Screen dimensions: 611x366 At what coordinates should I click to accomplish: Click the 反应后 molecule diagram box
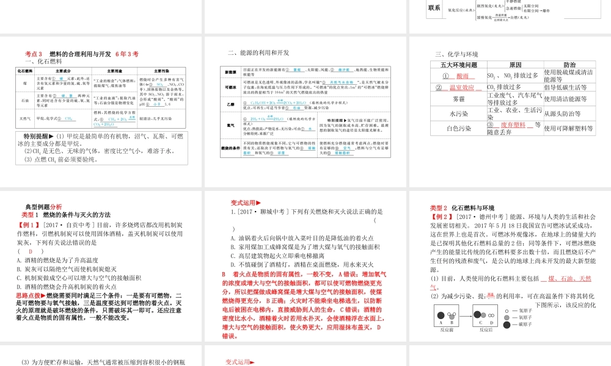[x=485, y=315]
